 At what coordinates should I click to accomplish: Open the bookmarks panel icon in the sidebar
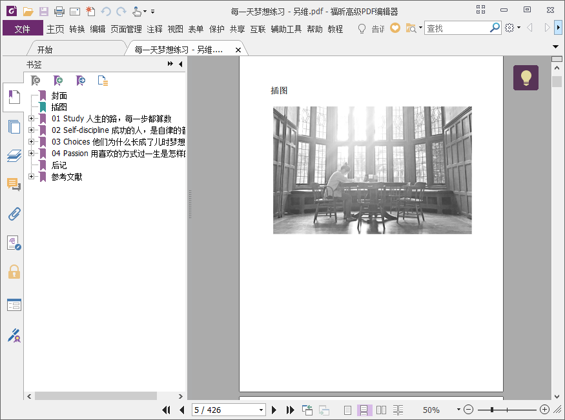coord(14,97)
